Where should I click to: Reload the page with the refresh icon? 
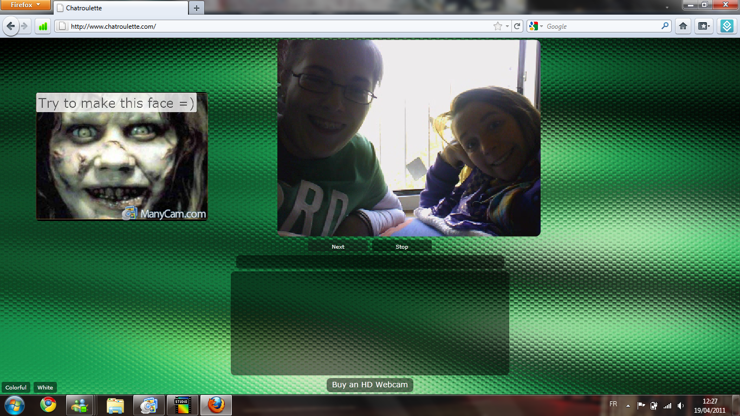click(x=517, y=26)
